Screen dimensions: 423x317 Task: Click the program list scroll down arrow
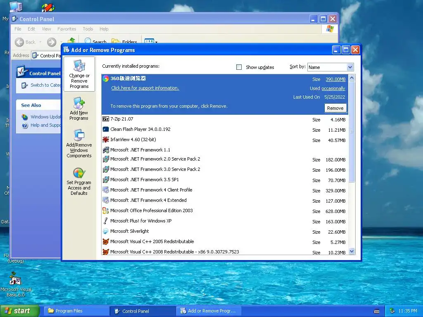click(x=352, y=251)
